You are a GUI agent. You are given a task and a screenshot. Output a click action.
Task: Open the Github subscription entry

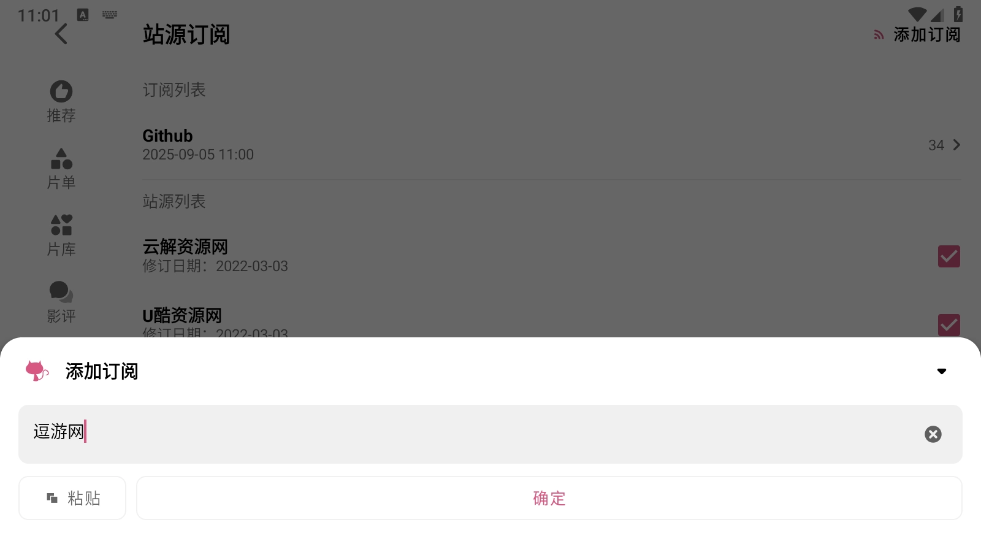[x=552, y=145]
